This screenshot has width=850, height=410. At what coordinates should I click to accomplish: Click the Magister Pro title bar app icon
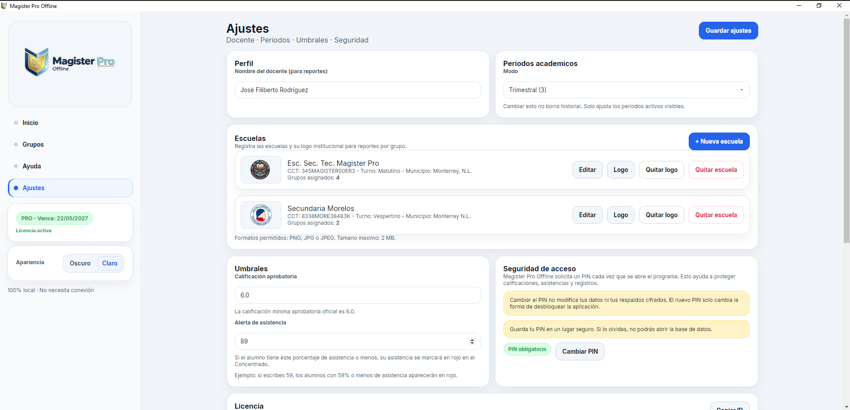pos(4,6)
